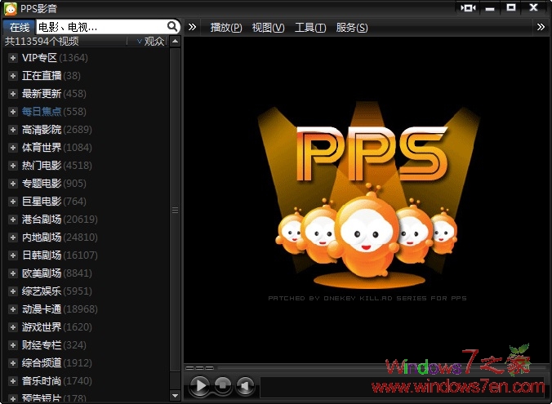Open the 播放(P) menu

pos(226,28)
